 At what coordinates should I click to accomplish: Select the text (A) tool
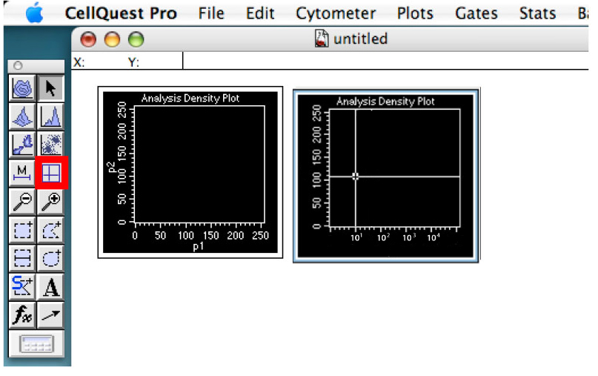coord(50,287)
